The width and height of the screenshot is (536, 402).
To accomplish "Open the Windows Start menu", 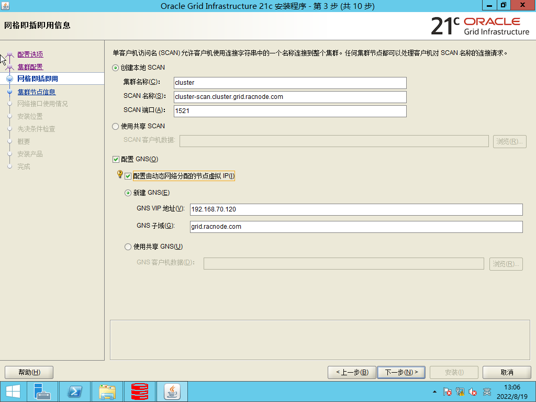I will (x=13, y=392).
